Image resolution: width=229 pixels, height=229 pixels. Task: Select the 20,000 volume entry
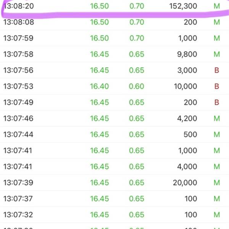click(185, 182)
